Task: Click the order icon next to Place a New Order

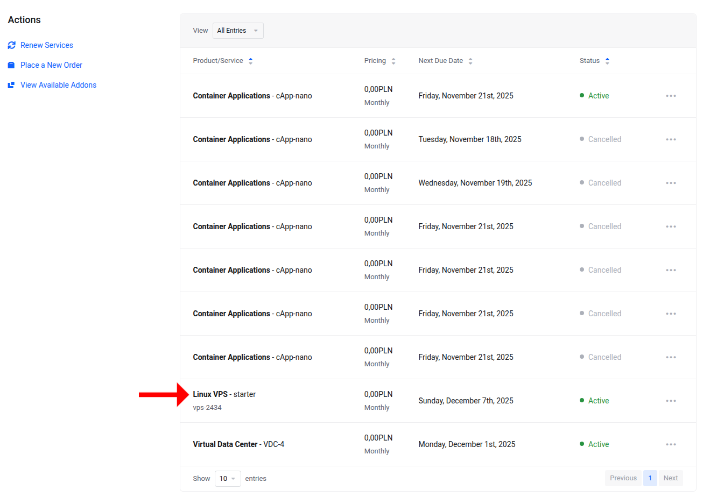Action: pyautogui.click(x=11, y=65)
